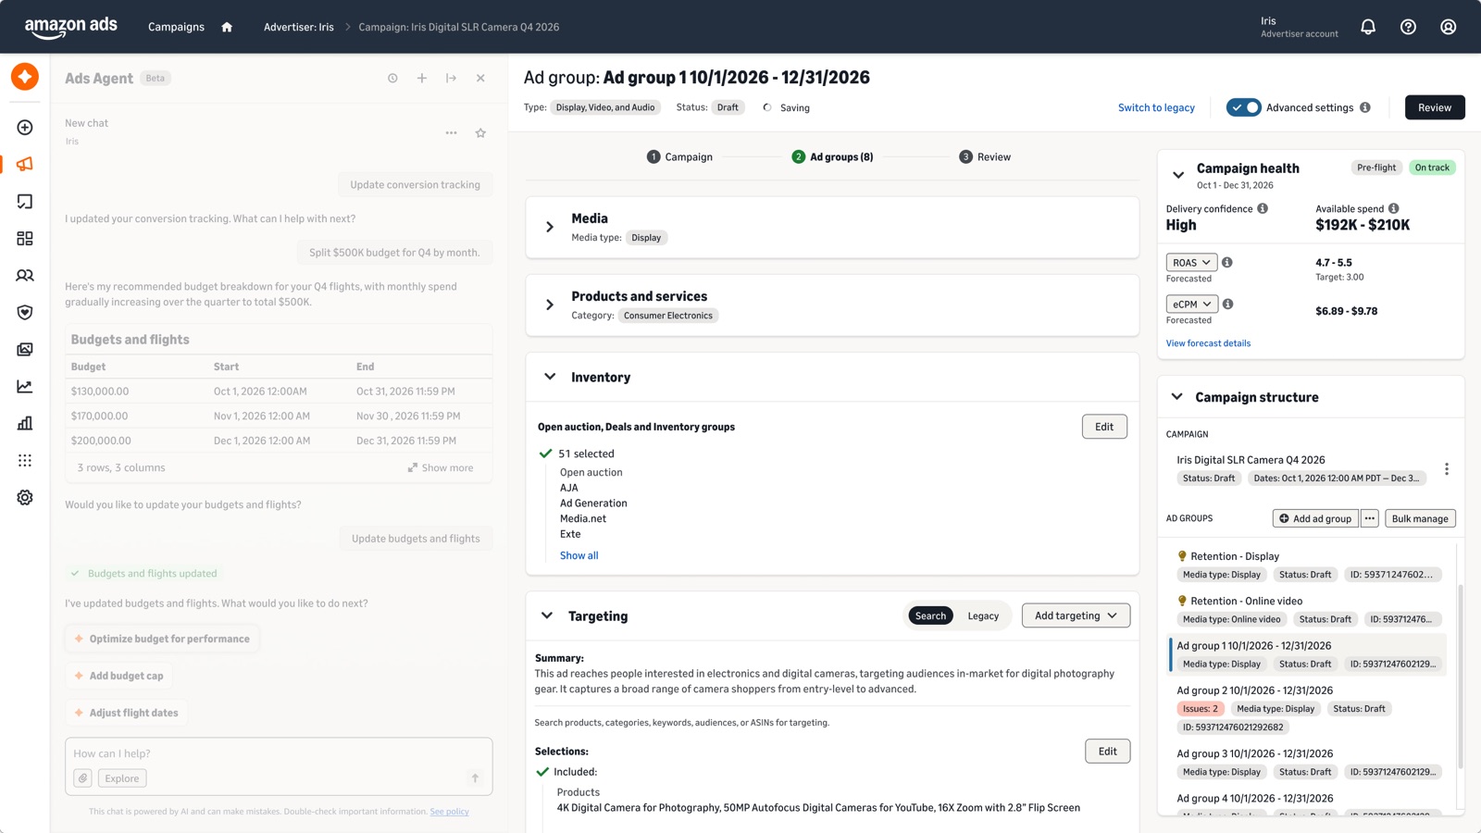Collapse the Targeting section
Screen dimensions: 1481x833
[x=547, y=615]
